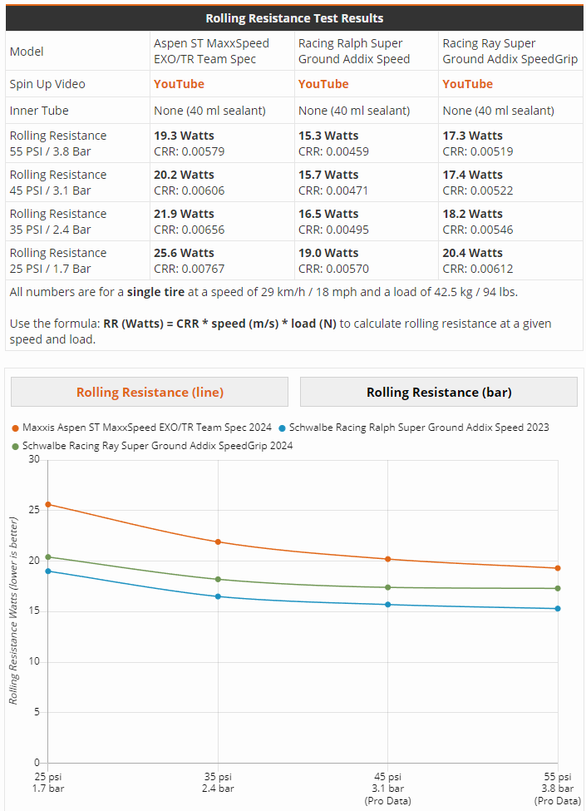Select the orange data point at 25 psi
Image resolution: width=586 pixels, height=811 pixels.
pos(48,504)
